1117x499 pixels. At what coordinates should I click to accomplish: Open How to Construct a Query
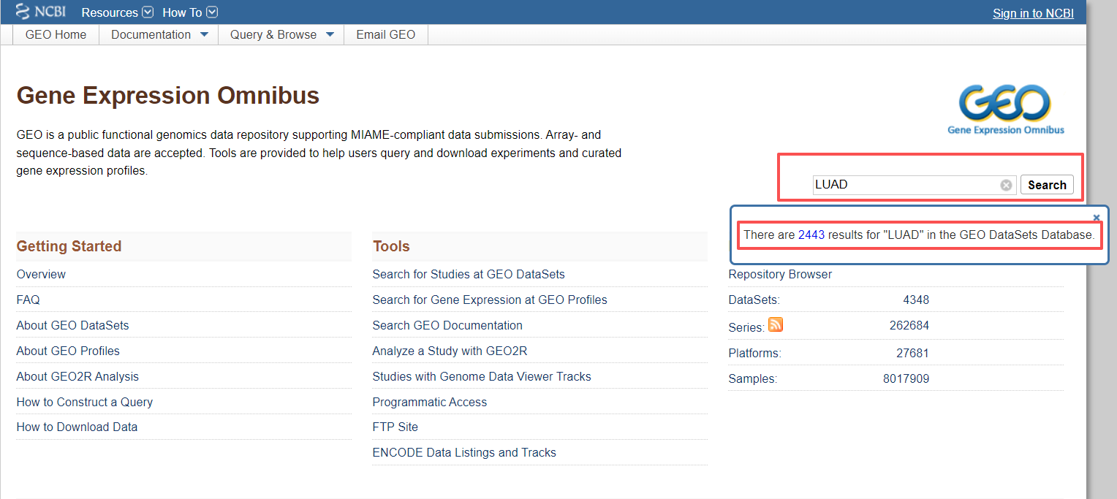(x=85, y=402)
